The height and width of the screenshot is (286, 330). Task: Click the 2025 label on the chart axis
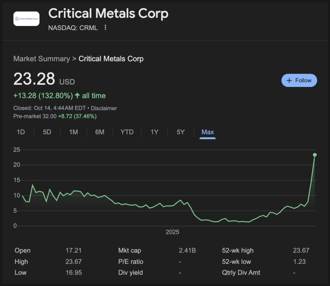coord(173,232)
